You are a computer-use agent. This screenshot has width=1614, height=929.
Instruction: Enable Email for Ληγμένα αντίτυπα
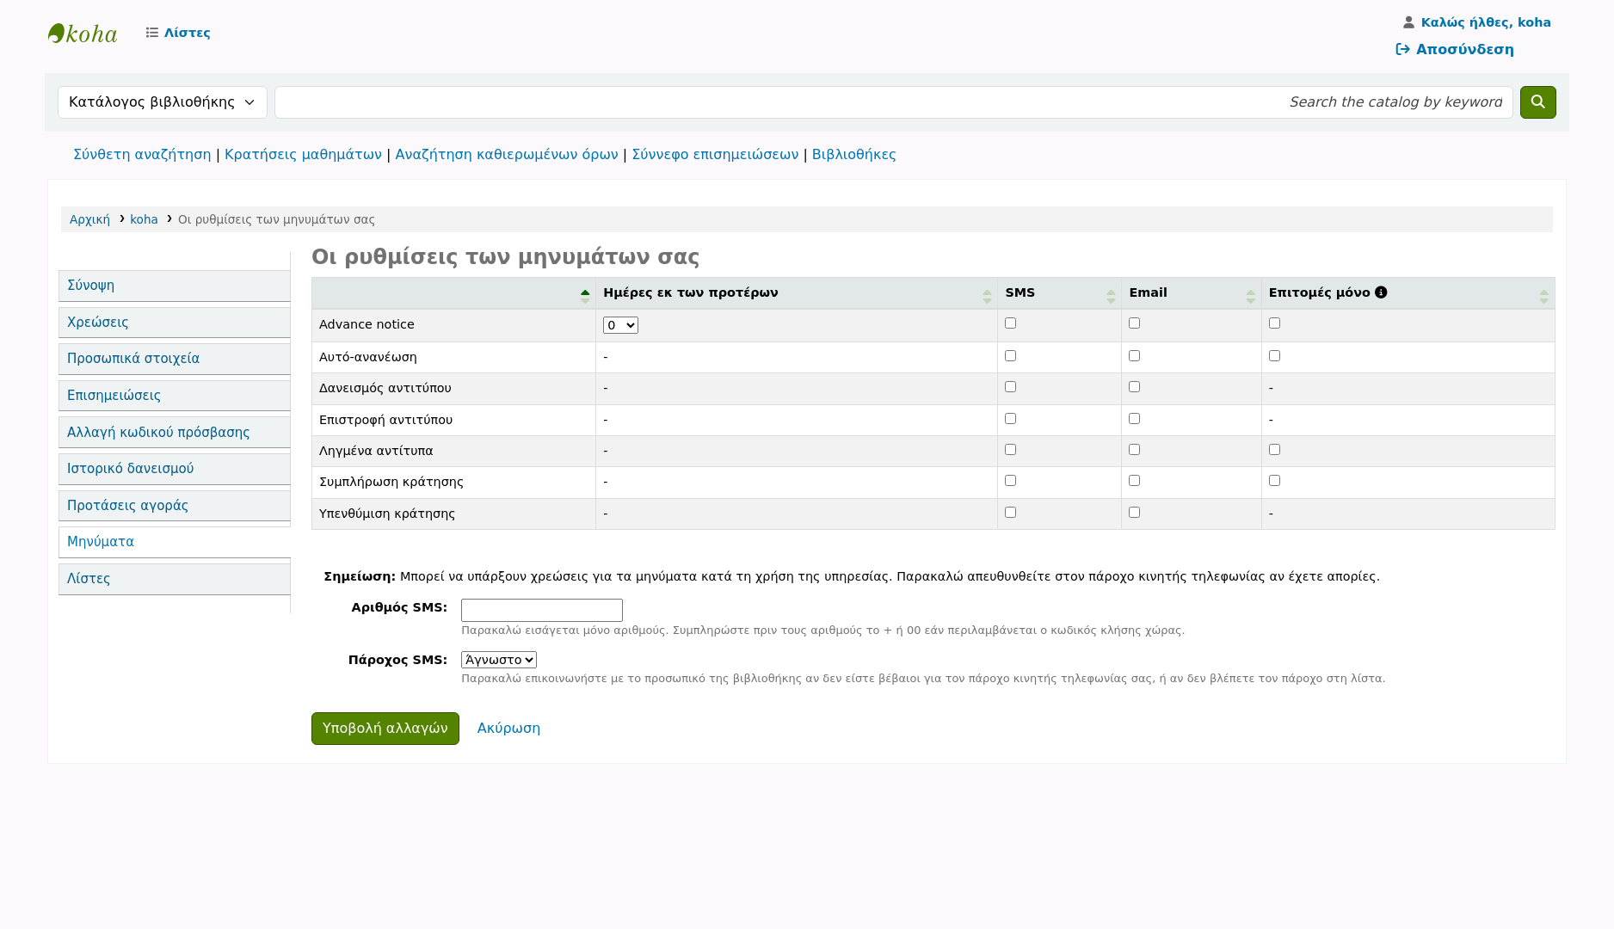(1134, 450)
